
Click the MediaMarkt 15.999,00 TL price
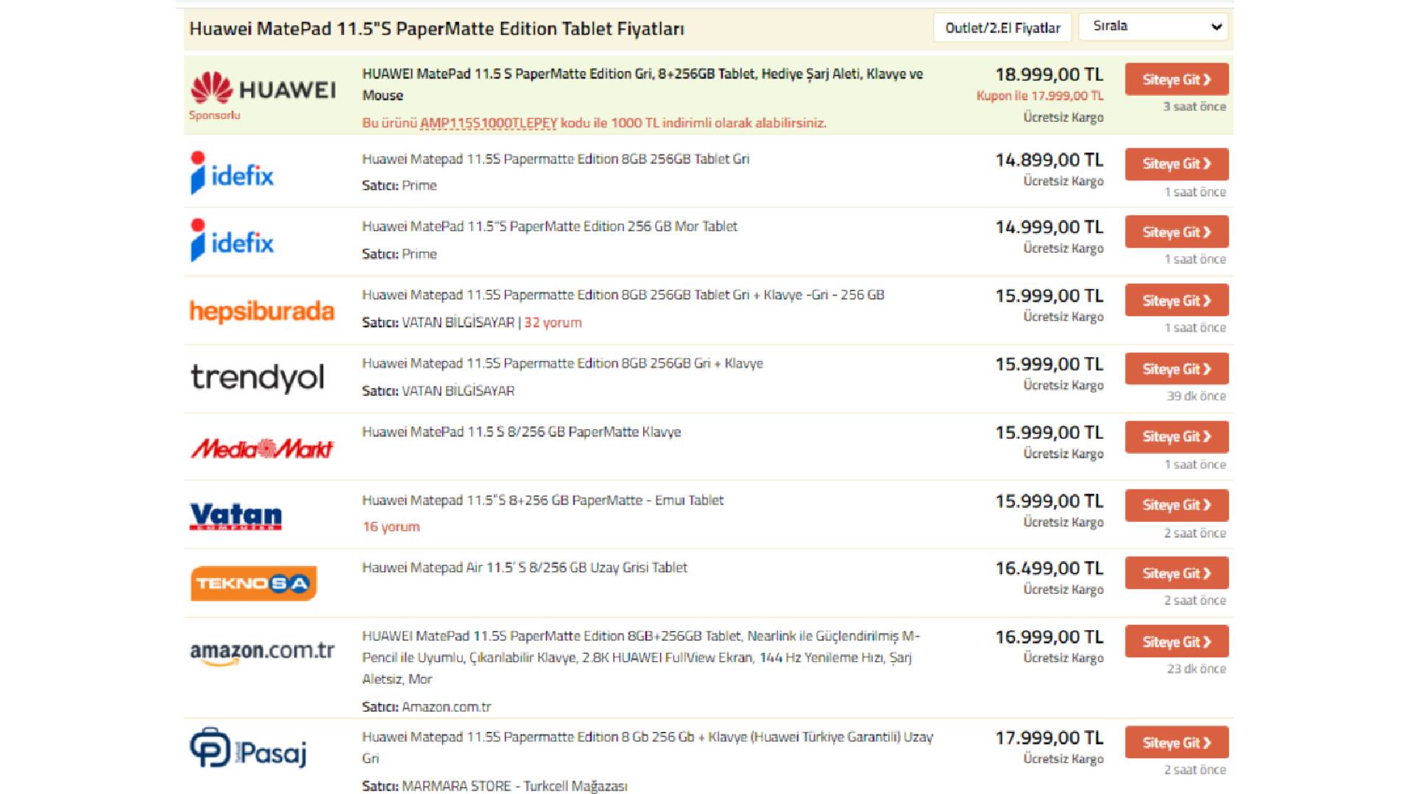coord(1049,432)
